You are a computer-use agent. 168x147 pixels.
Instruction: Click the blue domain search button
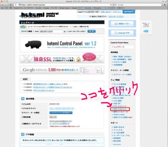tap(91, 31)
